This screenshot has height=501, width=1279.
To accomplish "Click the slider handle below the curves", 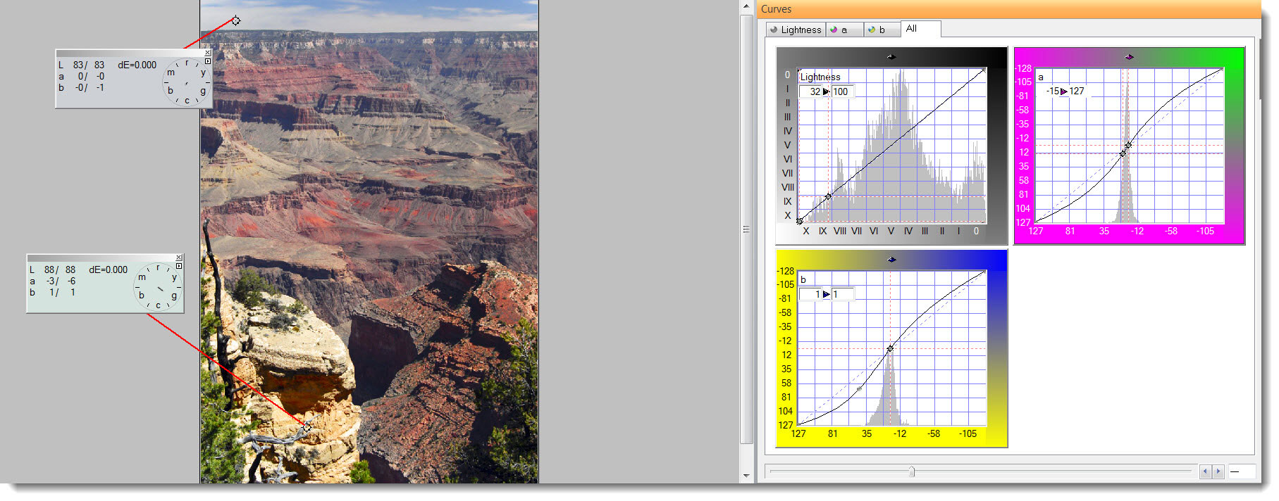I will coord(912,471).
